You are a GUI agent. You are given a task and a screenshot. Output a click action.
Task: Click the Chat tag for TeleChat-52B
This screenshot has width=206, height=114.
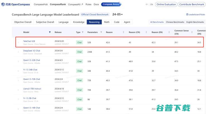coord(80,42)
